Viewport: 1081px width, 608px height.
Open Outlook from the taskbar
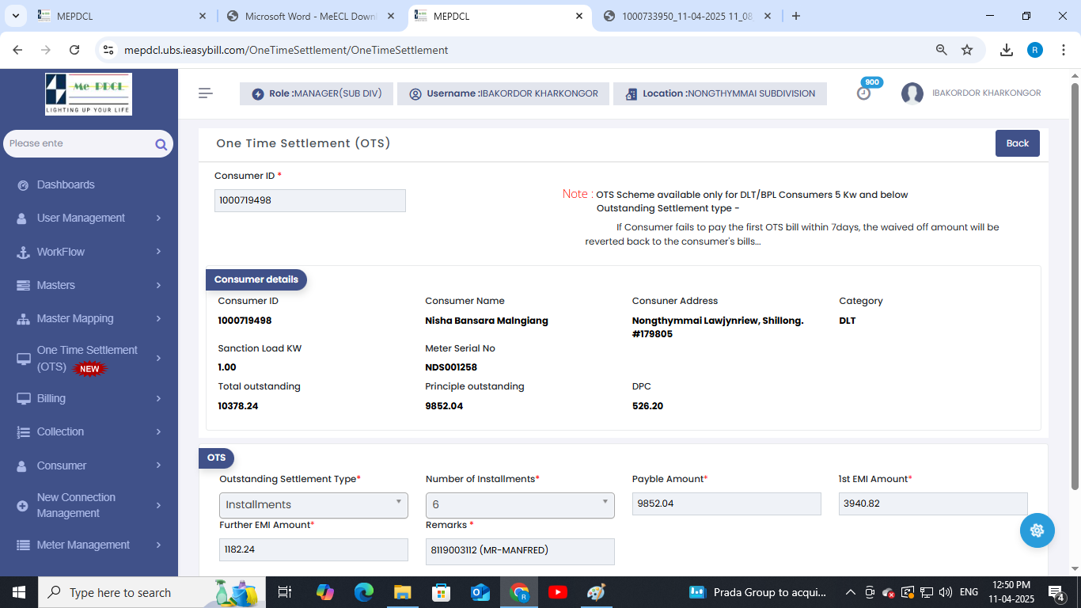point(480,592)
